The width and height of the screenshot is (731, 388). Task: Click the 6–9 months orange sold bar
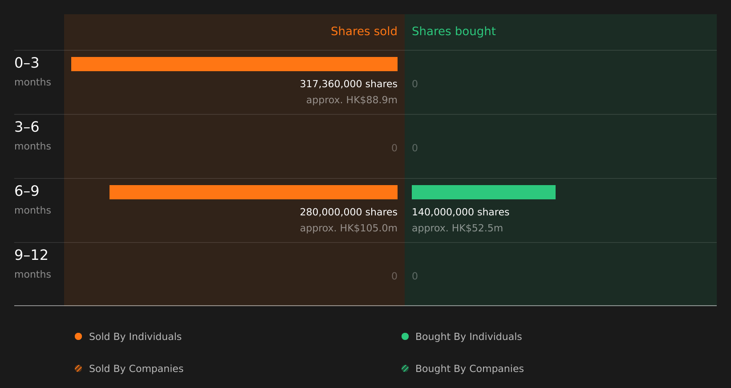click(x=253, y=192)
